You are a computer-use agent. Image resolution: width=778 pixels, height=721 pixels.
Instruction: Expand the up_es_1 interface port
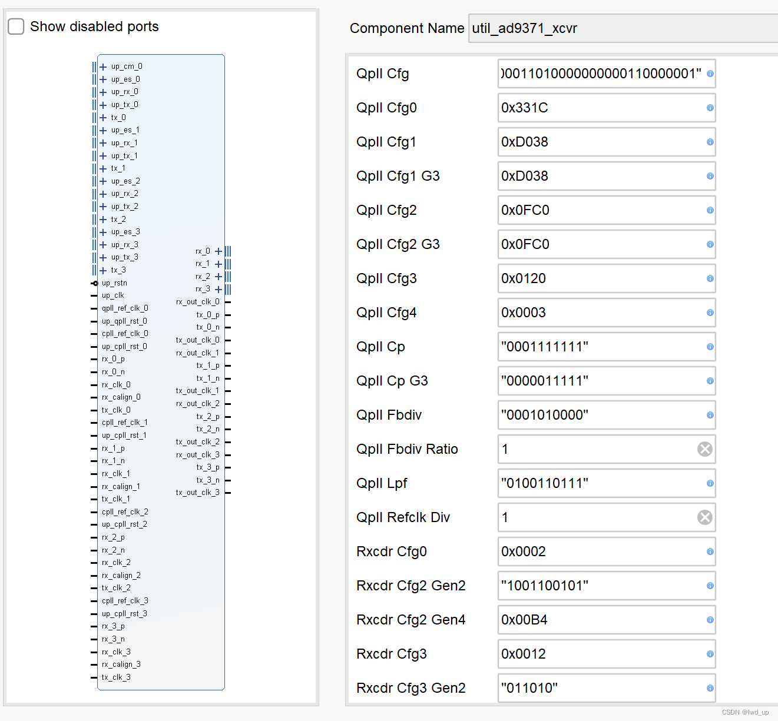tap(103, 131)
